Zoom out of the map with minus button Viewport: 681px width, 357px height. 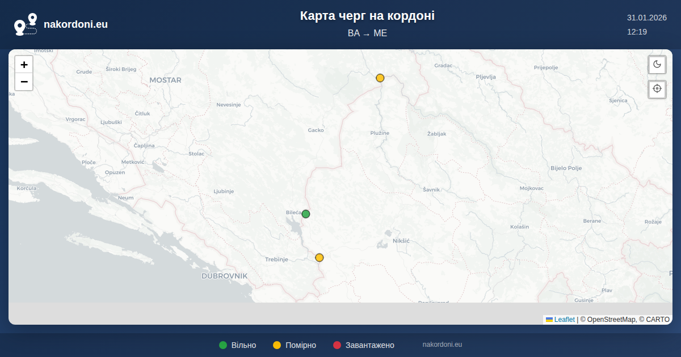(24, 82)
